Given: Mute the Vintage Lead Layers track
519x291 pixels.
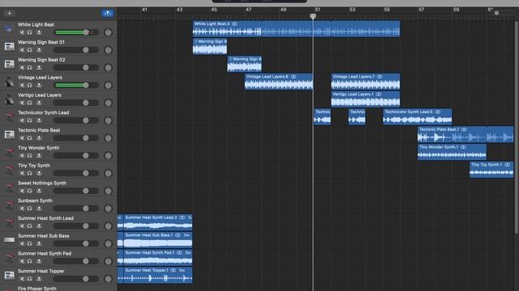Looking at the screenshot, I should (22, 85).
